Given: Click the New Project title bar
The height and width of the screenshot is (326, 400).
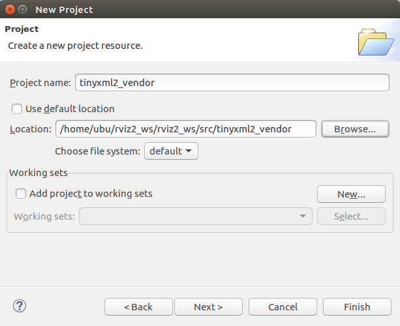Looking at the screenshot, I should coord(196,10).
